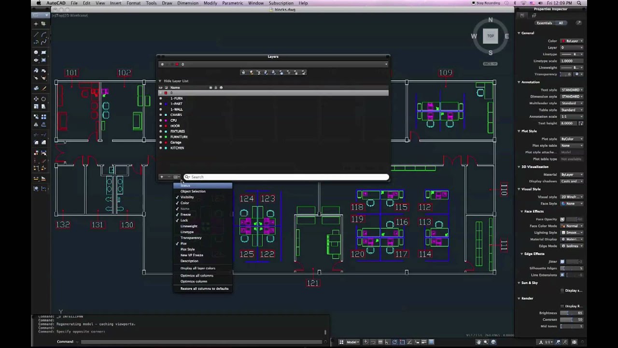Toggle the Visibility column checkmark in menu
The height and width of the screenshot is (348, 618).
coord(187,197)
